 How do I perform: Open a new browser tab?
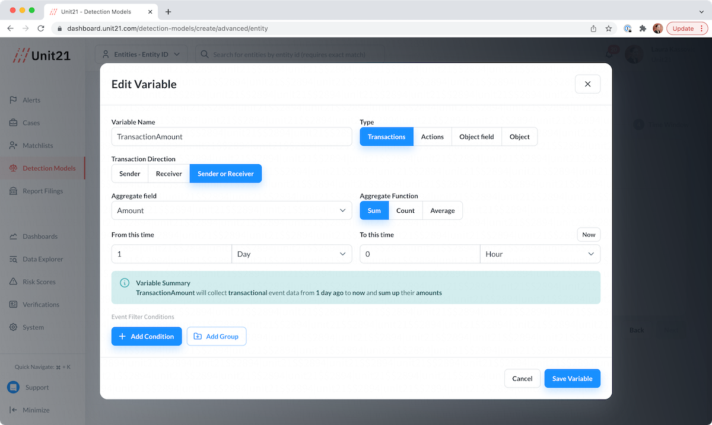pyautogui.click(x=169, y=11)
